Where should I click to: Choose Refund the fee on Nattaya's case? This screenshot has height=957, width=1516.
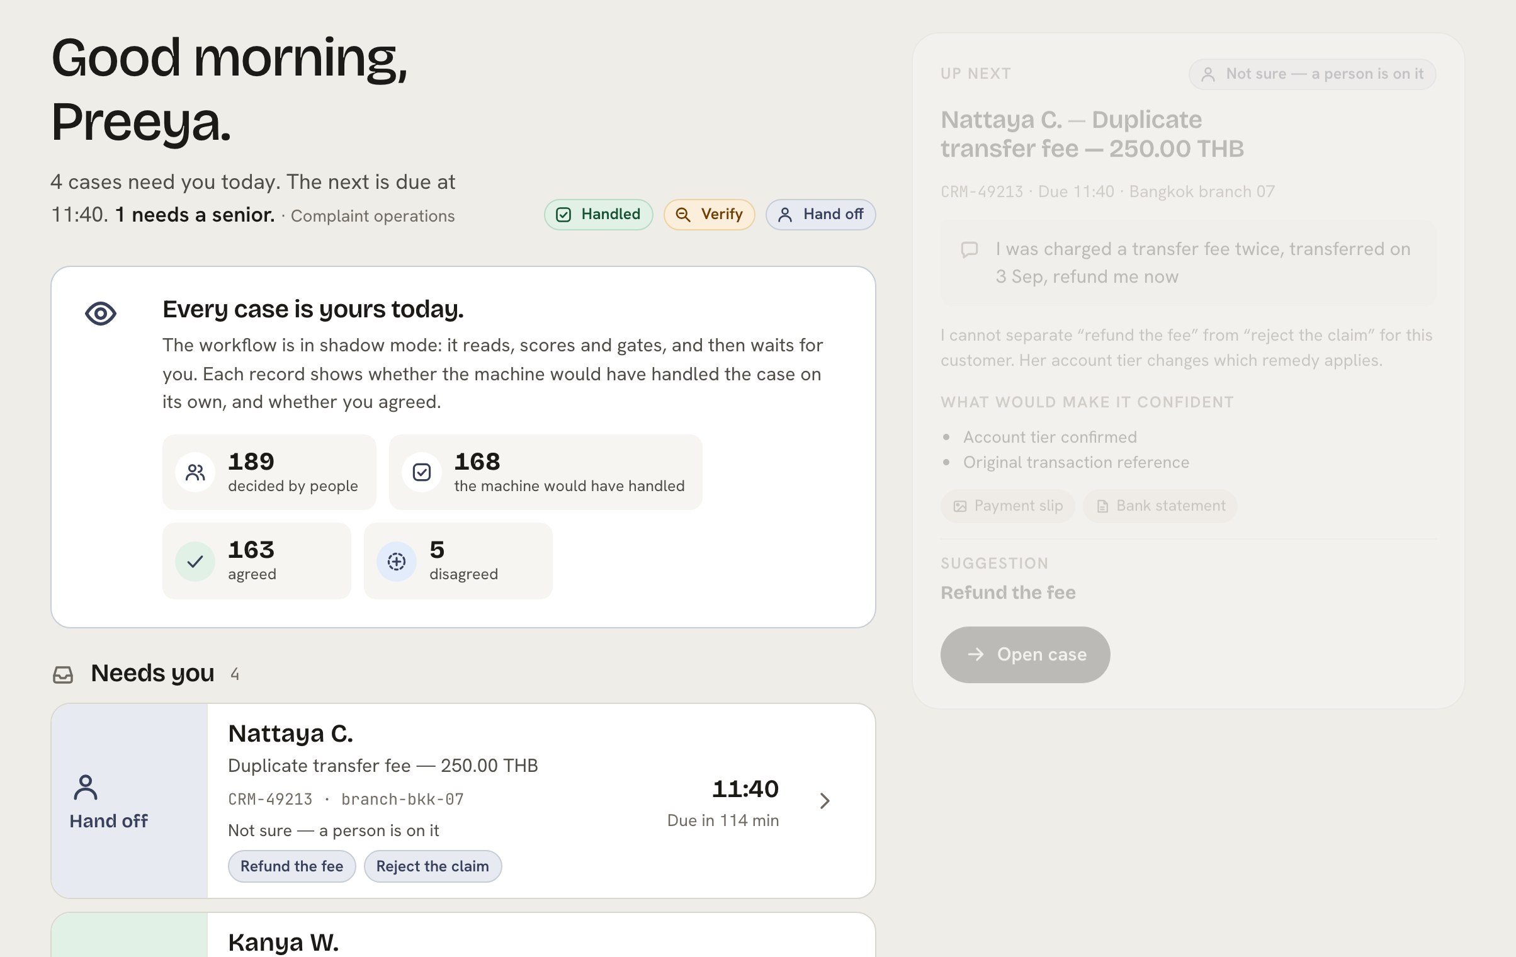coord(291,866)
